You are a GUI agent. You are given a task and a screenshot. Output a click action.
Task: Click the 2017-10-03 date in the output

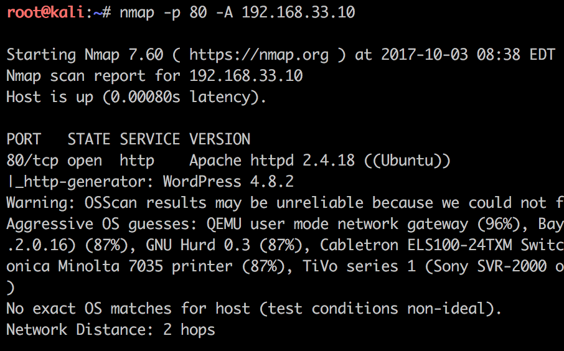point(425,55)
